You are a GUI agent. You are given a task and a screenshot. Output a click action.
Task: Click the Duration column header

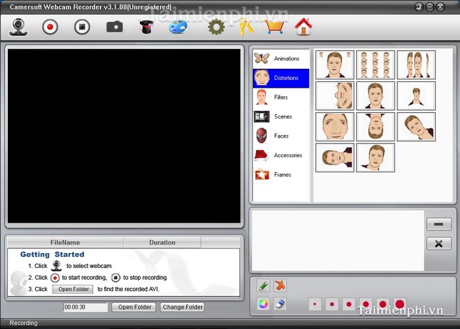click(x=162, y=242)
